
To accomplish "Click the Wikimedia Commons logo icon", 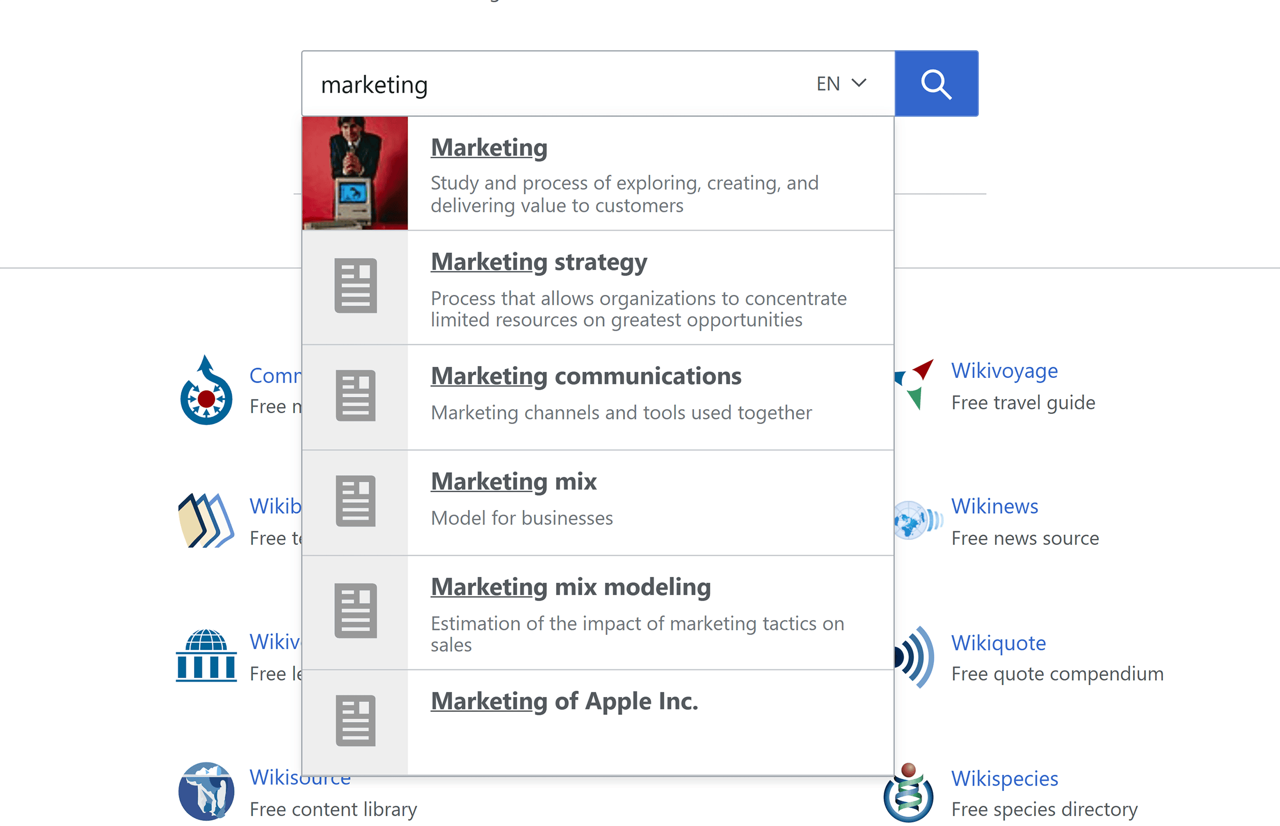I will (x=206, y=390).
